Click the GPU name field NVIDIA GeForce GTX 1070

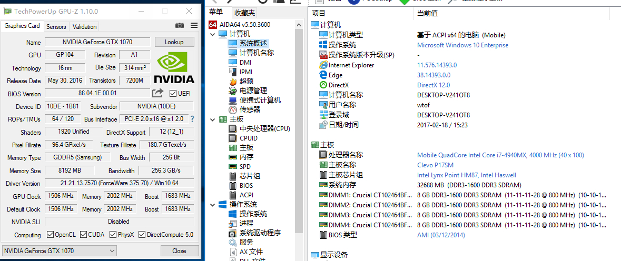pos(97,42)
